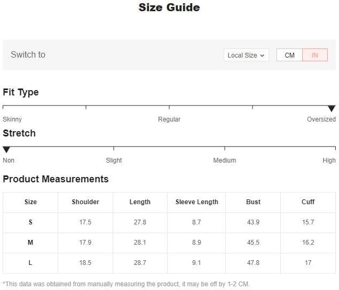This screenshot has height=290, width=339.
Task: Open the Local Size dropdown
Action: click(246, 55)
